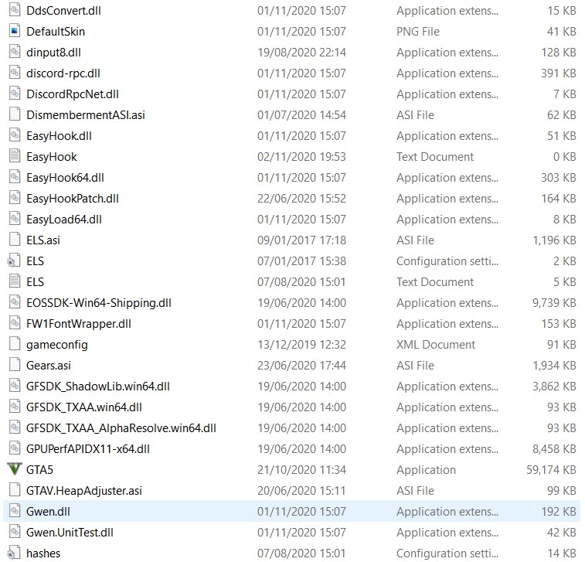Click the date 09/01/2017 17:18 of ELS.asi

pos(301,240)
